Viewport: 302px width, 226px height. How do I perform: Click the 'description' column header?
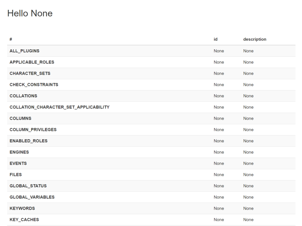(x=255, y=39)
